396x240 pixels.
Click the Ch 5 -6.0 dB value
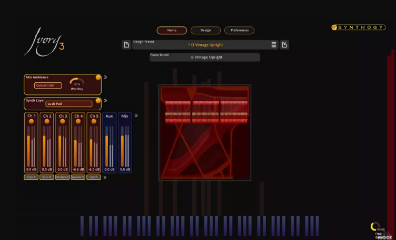(x=94, y=169)
